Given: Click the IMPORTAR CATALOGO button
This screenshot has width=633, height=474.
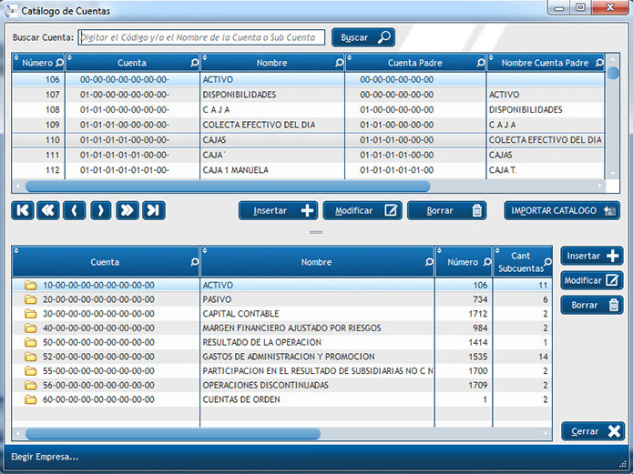Looking at the screenshot, I should [x=562, y=210].
